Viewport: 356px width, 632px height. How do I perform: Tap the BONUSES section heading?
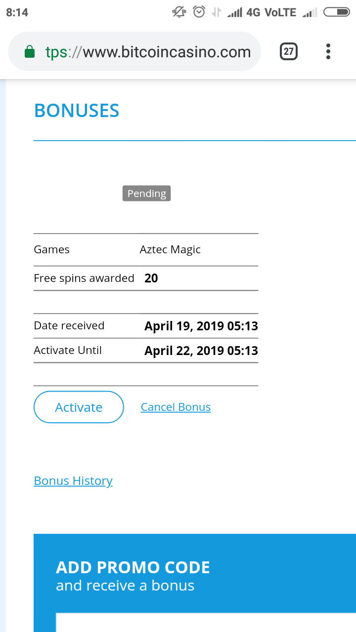tap(77, 111)
